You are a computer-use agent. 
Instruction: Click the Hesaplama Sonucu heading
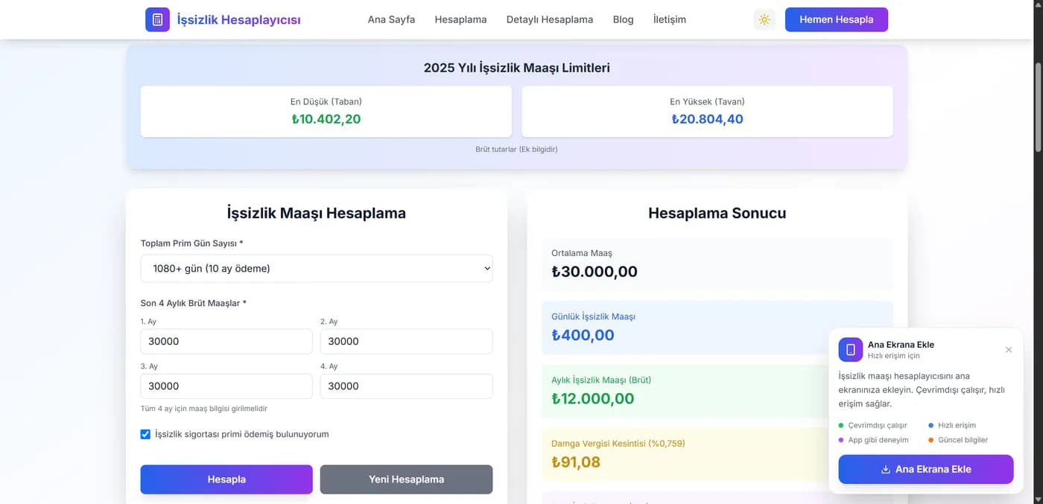[x=717, y=213]
